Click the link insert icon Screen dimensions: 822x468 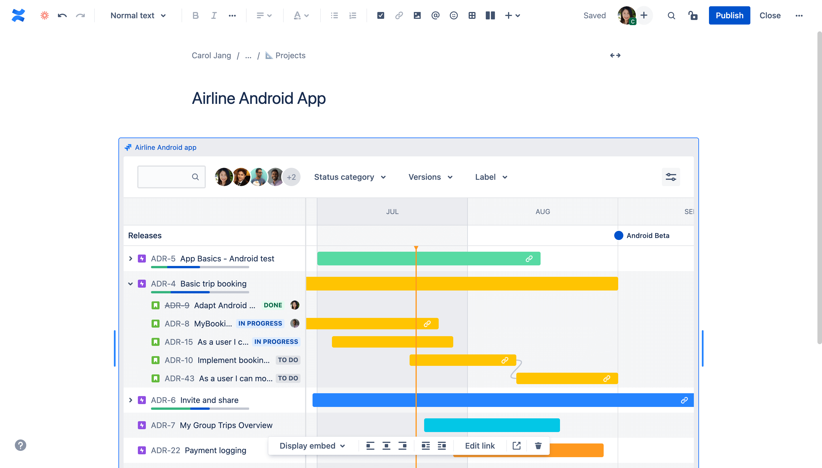pyautogui.click(x=398, y=15)
